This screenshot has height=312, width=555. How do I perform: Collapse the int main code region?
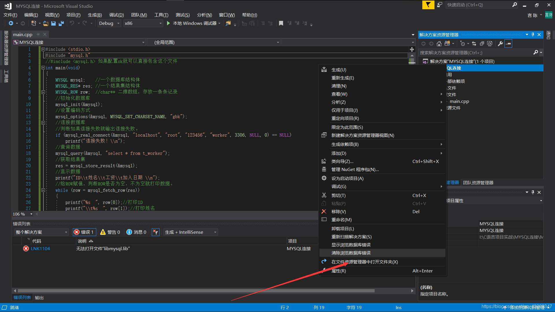click(43, 68)
